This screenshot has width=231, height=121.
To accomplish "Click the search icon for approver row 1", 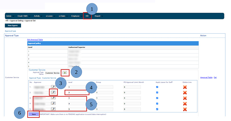I will (x=54, y=87).
